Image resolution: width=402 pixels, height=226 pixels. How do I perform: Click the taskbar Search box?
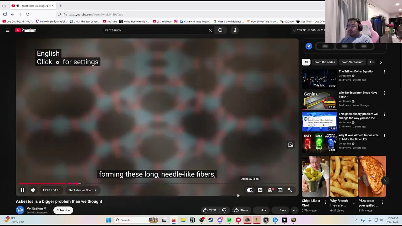tap(137, 220)
